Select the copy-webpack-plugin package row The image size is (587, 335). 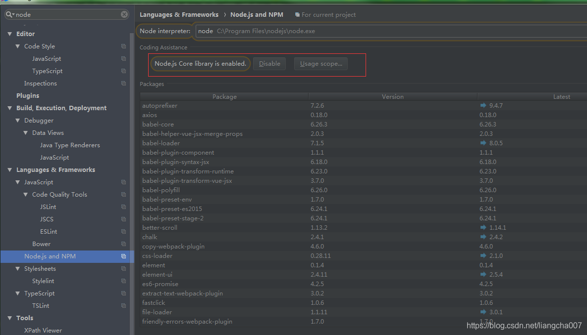click(364, 247)
